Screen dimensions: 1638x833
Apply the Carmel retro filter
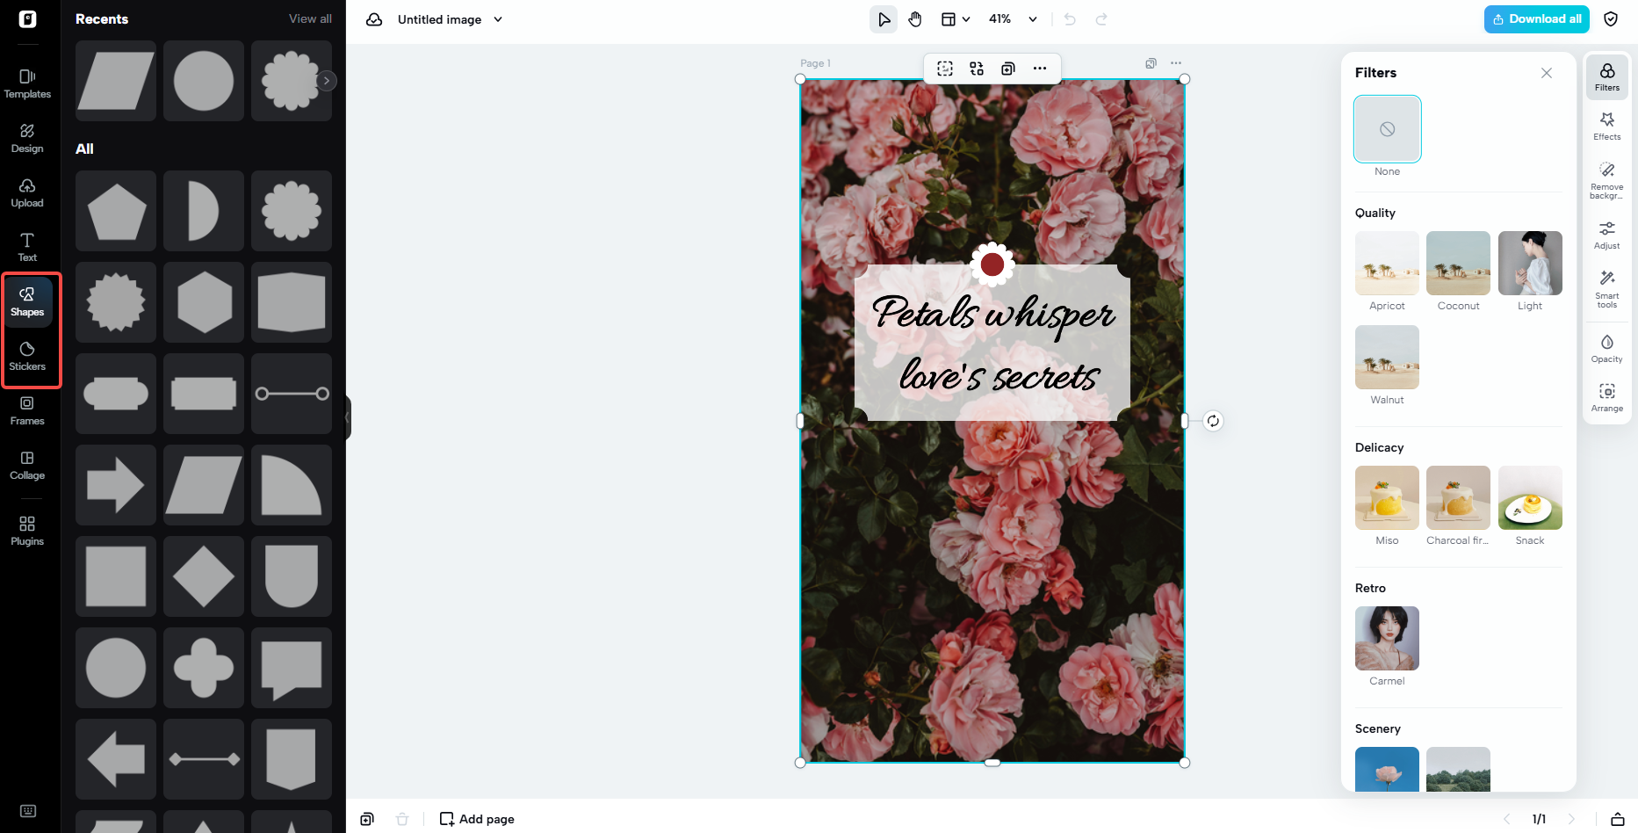click(x=1388, y=638)
